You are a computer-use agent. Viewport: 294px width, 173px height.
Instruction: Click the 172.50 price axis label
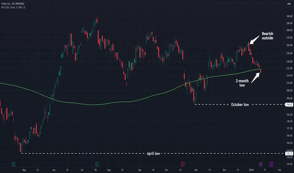(289, 128)
